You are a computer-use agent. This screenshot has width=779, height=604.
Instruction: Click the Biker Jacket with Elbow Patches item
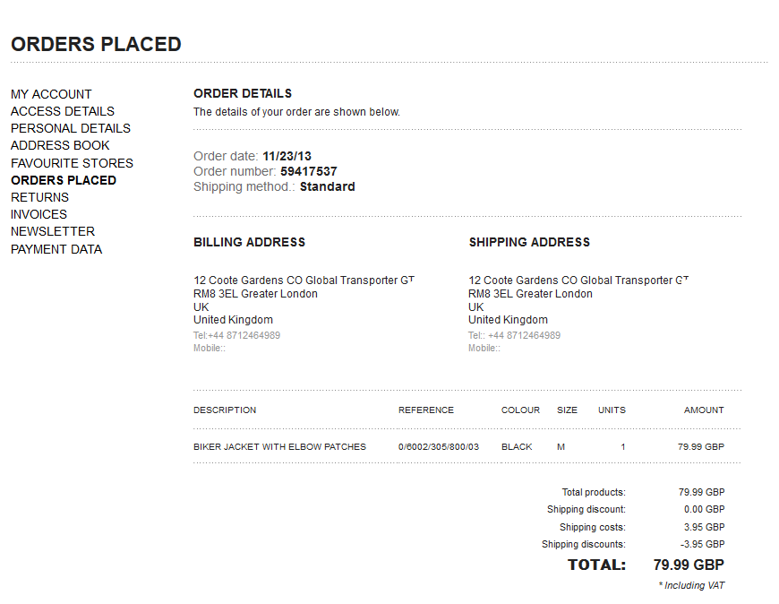click(279, 446)
